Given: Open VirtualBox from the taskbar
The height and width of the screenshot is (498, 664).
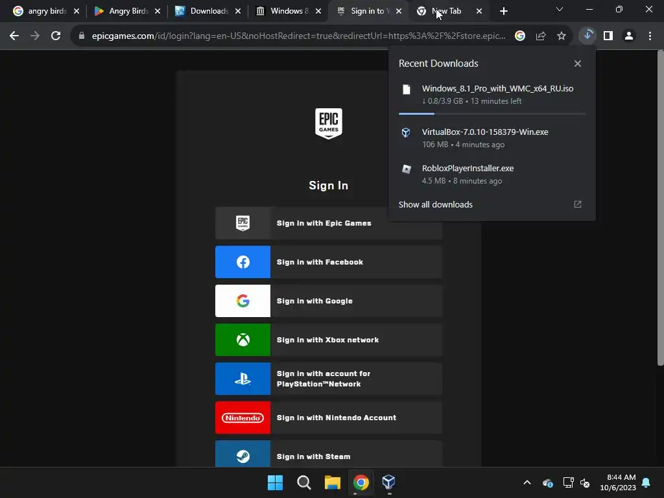Looking at the screenshot, I should (388, 482).
